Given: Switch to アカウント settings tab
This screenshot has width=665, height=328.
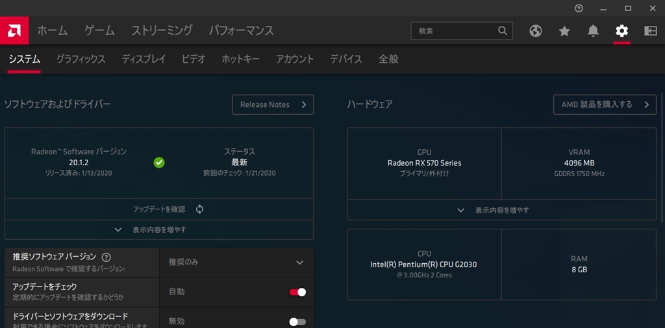Looking at the screenshot, I should [x=295, y=59].
